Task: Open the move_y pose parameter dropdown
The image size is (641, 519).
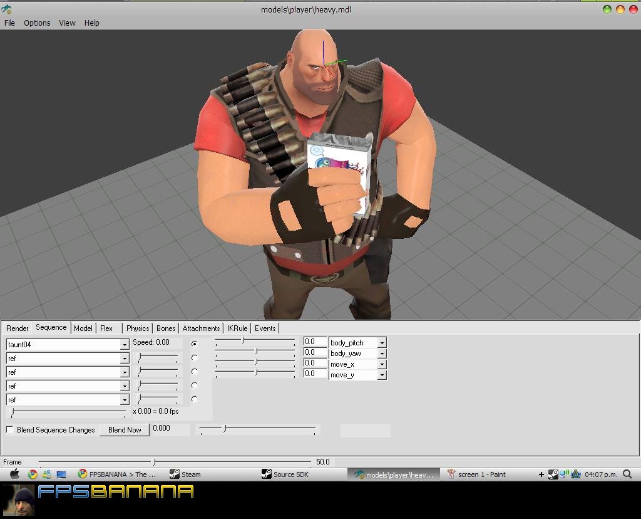Action: (381, 375)
